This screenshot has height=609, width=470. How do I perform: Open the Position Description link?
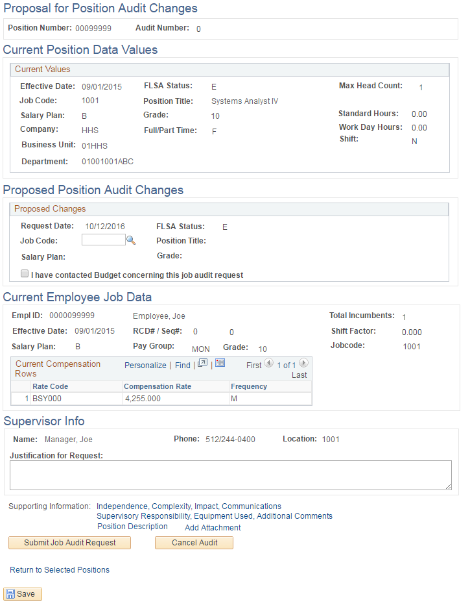point(132,527)
